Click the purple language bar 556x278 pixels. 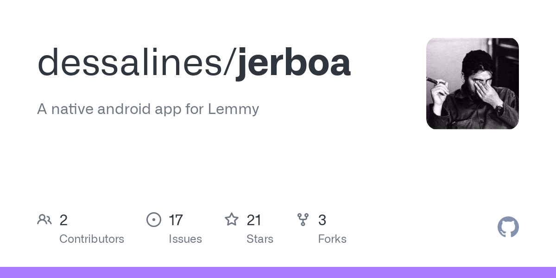pos(278,272)
